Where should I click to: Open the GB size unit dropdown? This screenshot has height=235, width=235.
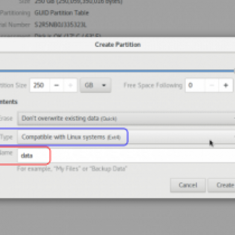[95, 85]
